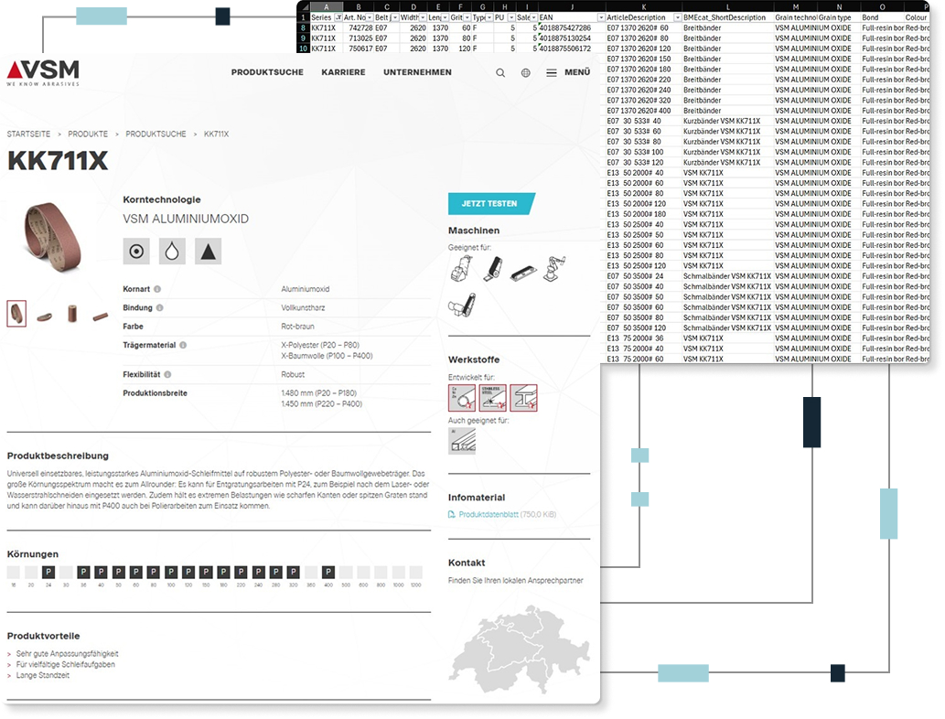The height and width of the screenshot is (719, 945).
Task: Click the circle-dot grain technology icon
Action: pos(136,252)
